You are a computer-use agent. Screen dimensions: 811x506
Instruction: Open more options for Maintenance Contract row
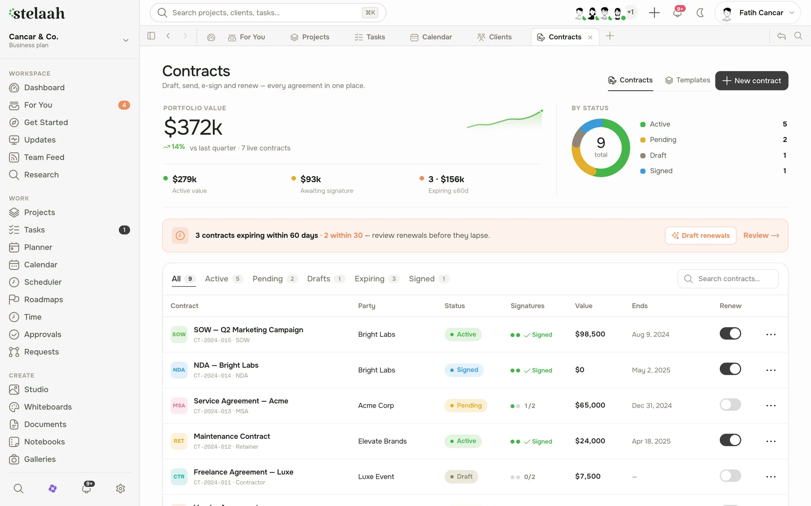coord(771,441)
